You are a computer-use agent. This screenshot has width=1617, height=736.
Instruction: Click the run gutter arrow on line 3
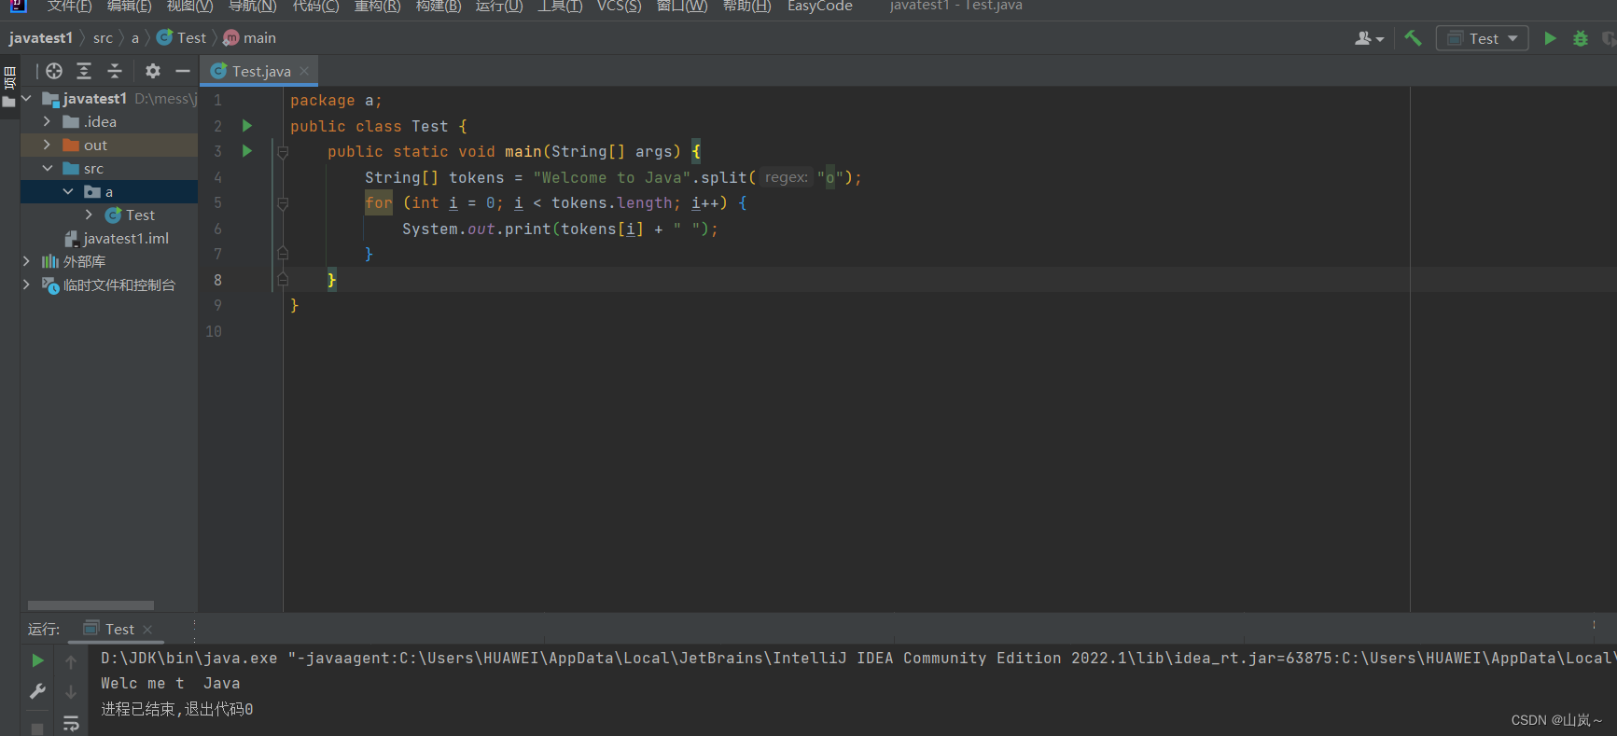point(247,150)
